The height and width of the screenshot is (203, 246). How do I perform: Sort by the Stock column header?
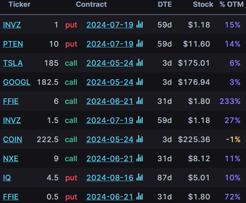click(203, 4)
